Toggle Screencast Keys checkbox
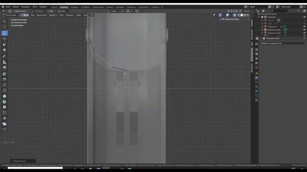Image resolution: width=307 pixels, height=172 pixels. pyautogui.click(x=223, y=19)
